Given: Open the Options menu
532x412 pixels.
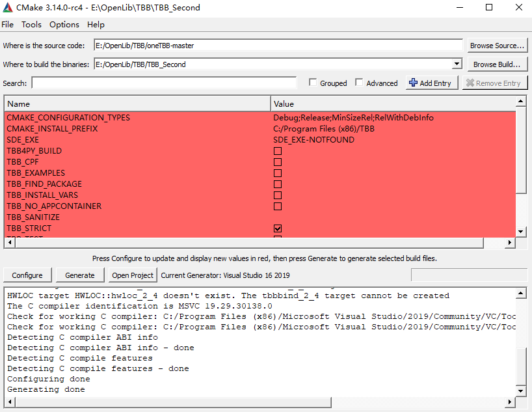Looking at the screenshot, I should tap(63, 24).
